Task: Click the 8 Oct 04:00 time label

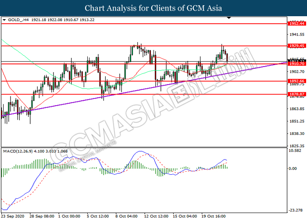Action: [126, 216]
